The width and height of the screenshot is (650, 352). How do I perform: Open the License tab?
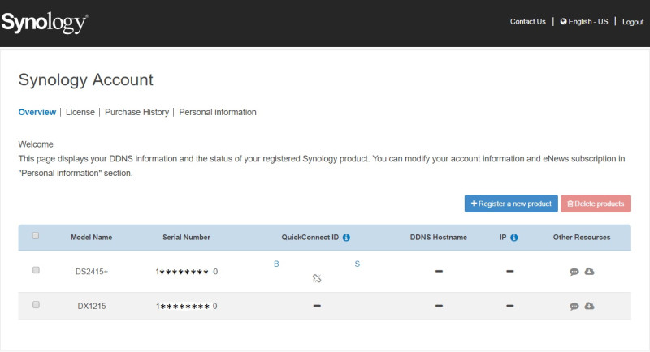[x=80, y=112]
